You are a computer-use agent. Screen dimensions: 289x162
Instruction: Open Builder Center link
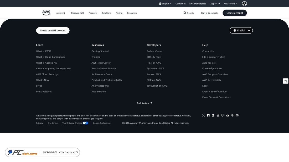tap(155, 51)
